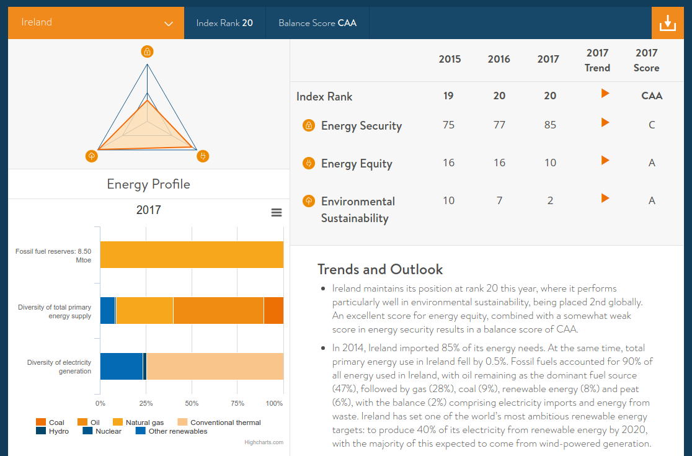Click the download report icon
This screenshot has width=692, height=456.
(x=667, y=22)
